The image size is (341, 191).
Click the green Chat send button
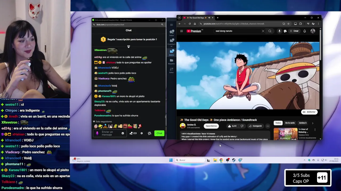(159, 133)
